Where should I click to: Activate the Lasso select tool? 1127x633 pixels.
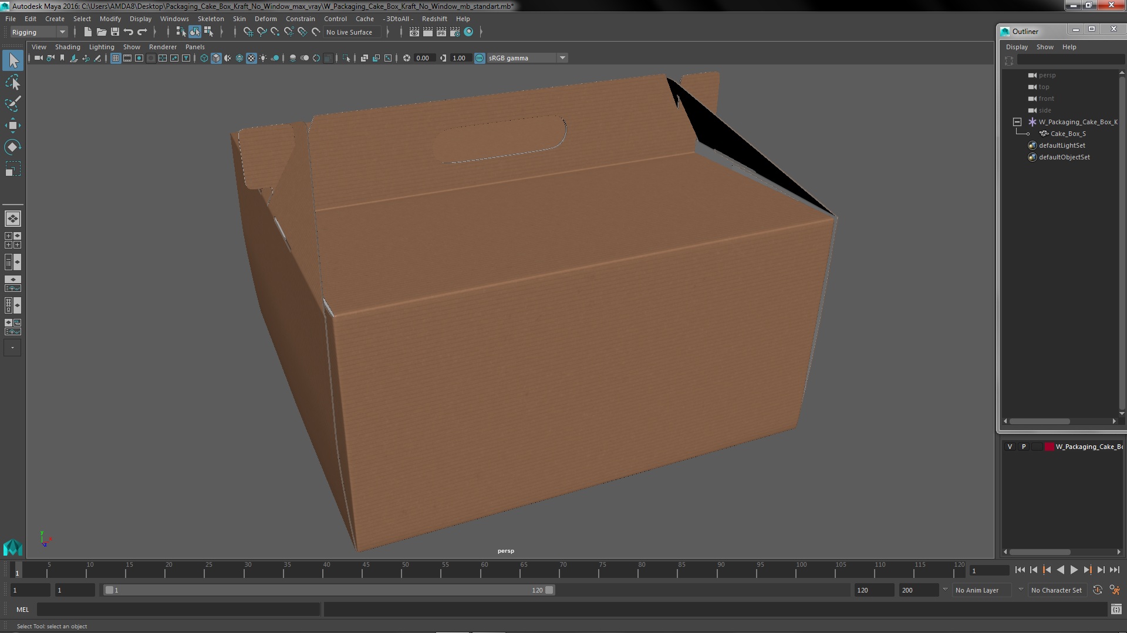(x=12, y=83)
